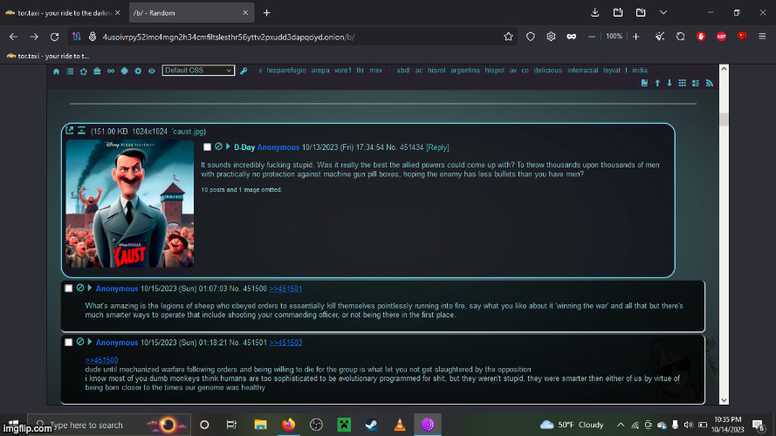
Task: Expand post menu arrow of post 451500
Action: pos(90,288)
